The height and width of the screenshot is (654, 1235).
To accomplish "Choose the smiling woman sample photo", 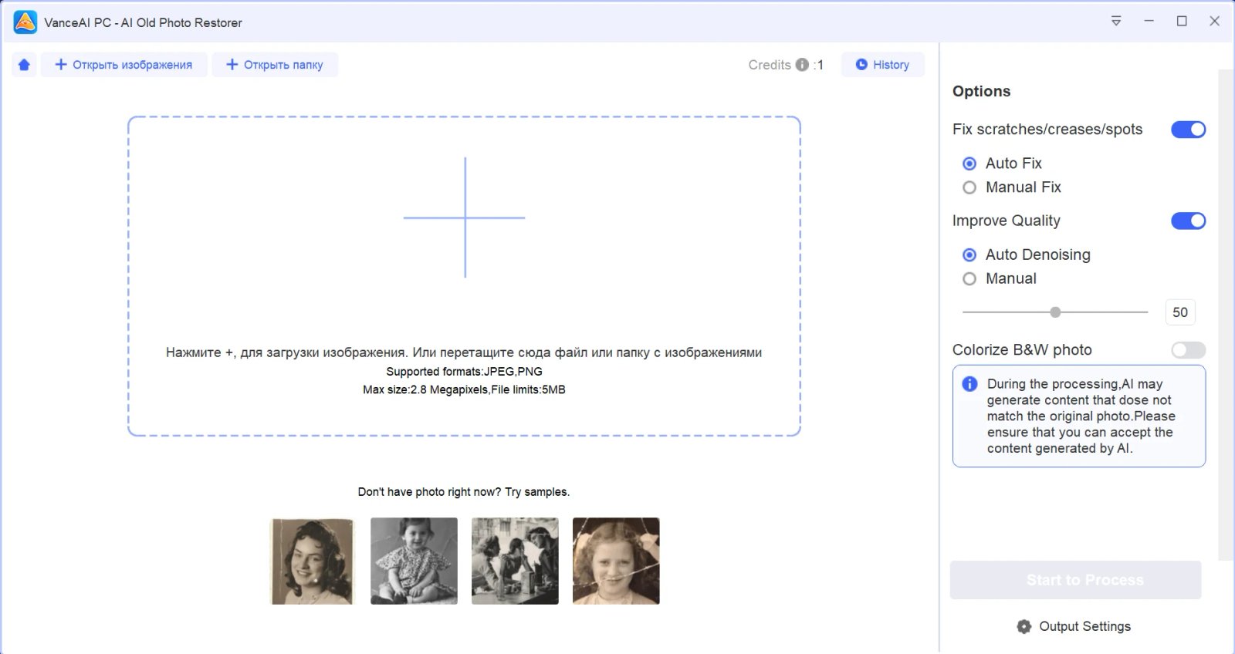I will point(312,561).
